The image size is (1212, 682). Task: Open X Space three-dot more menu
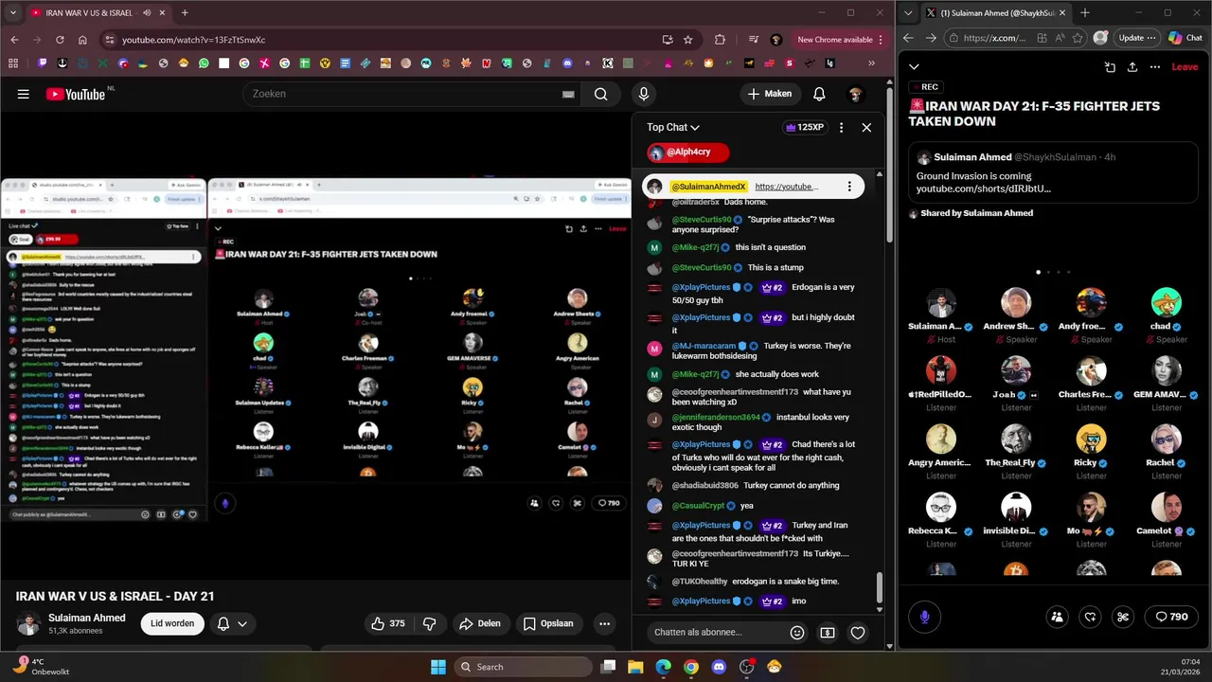1155,66
